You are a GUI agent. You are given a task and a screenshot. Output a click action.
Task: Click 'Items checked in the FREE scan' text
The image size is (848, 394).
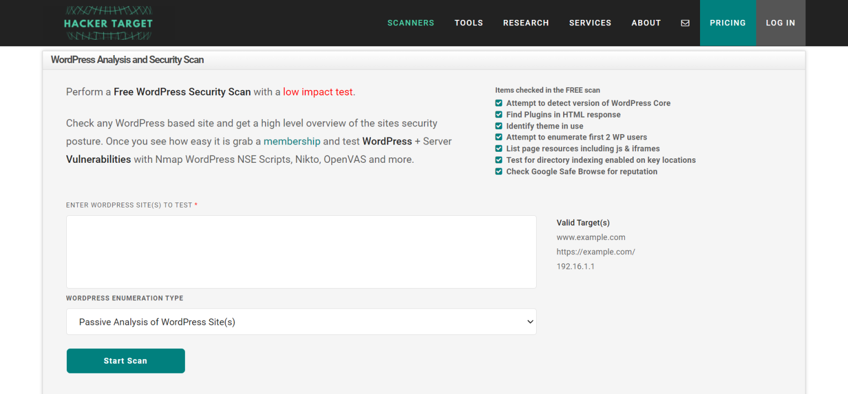[548, 90]
